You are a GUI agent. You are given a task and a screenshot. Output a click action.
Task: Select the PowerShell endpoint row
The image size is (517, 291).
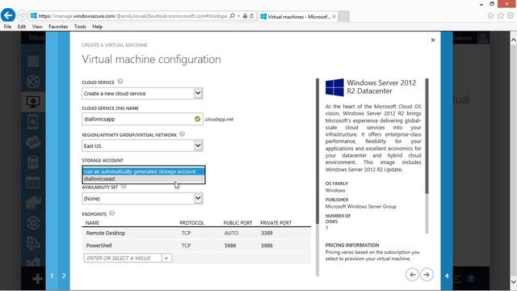[x=196, y=246]
